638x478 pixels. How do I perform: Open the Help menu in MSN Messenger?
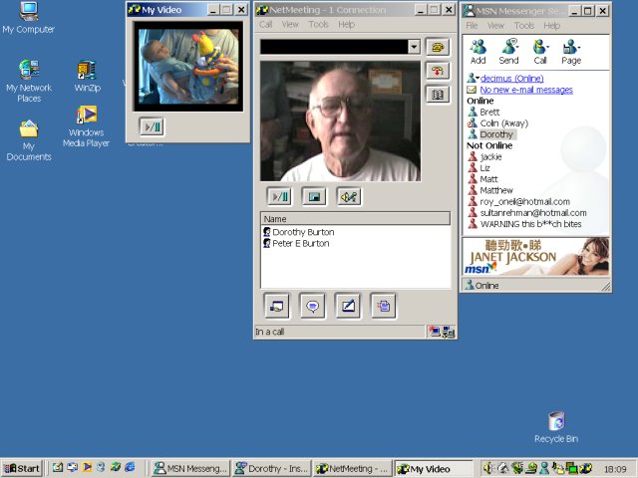(551, 26)
